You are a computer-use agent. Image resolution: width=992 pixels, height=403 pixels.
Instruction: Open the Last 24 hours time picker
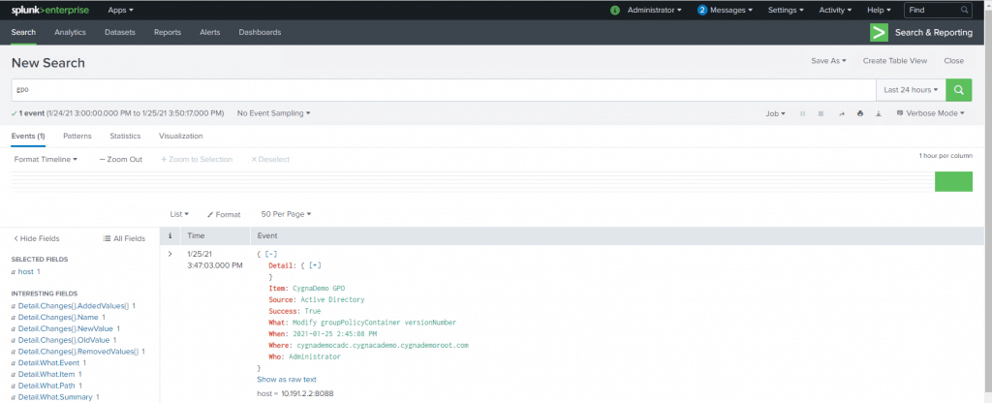(x=911, y=90)
